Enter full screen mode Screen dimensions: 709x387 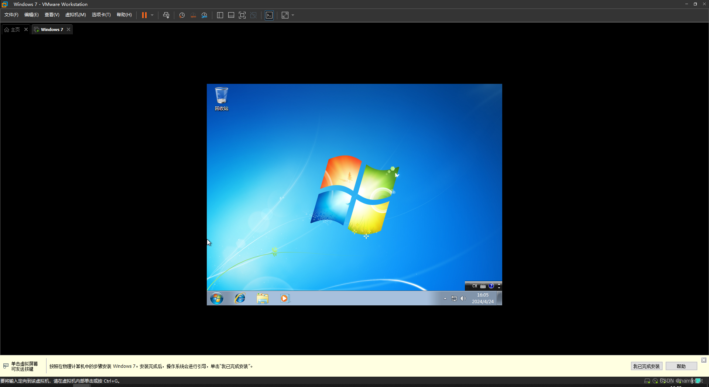click(x=242, y=15)
